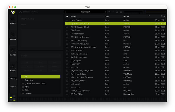Select the All folder filter

pyautogui.click(x=41, y=77)
